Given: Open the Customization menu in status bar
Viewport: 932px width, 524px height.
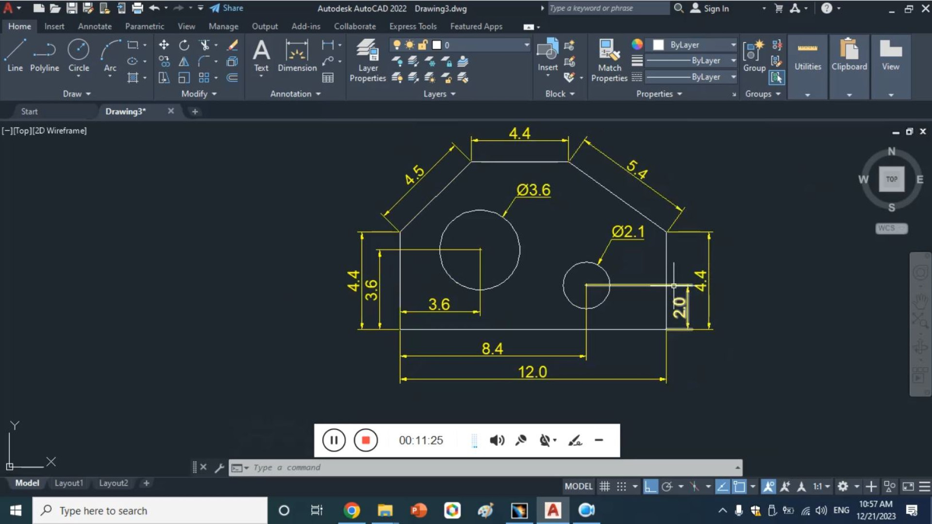Looking at the screenshot, I should click(x=925, y=486).
